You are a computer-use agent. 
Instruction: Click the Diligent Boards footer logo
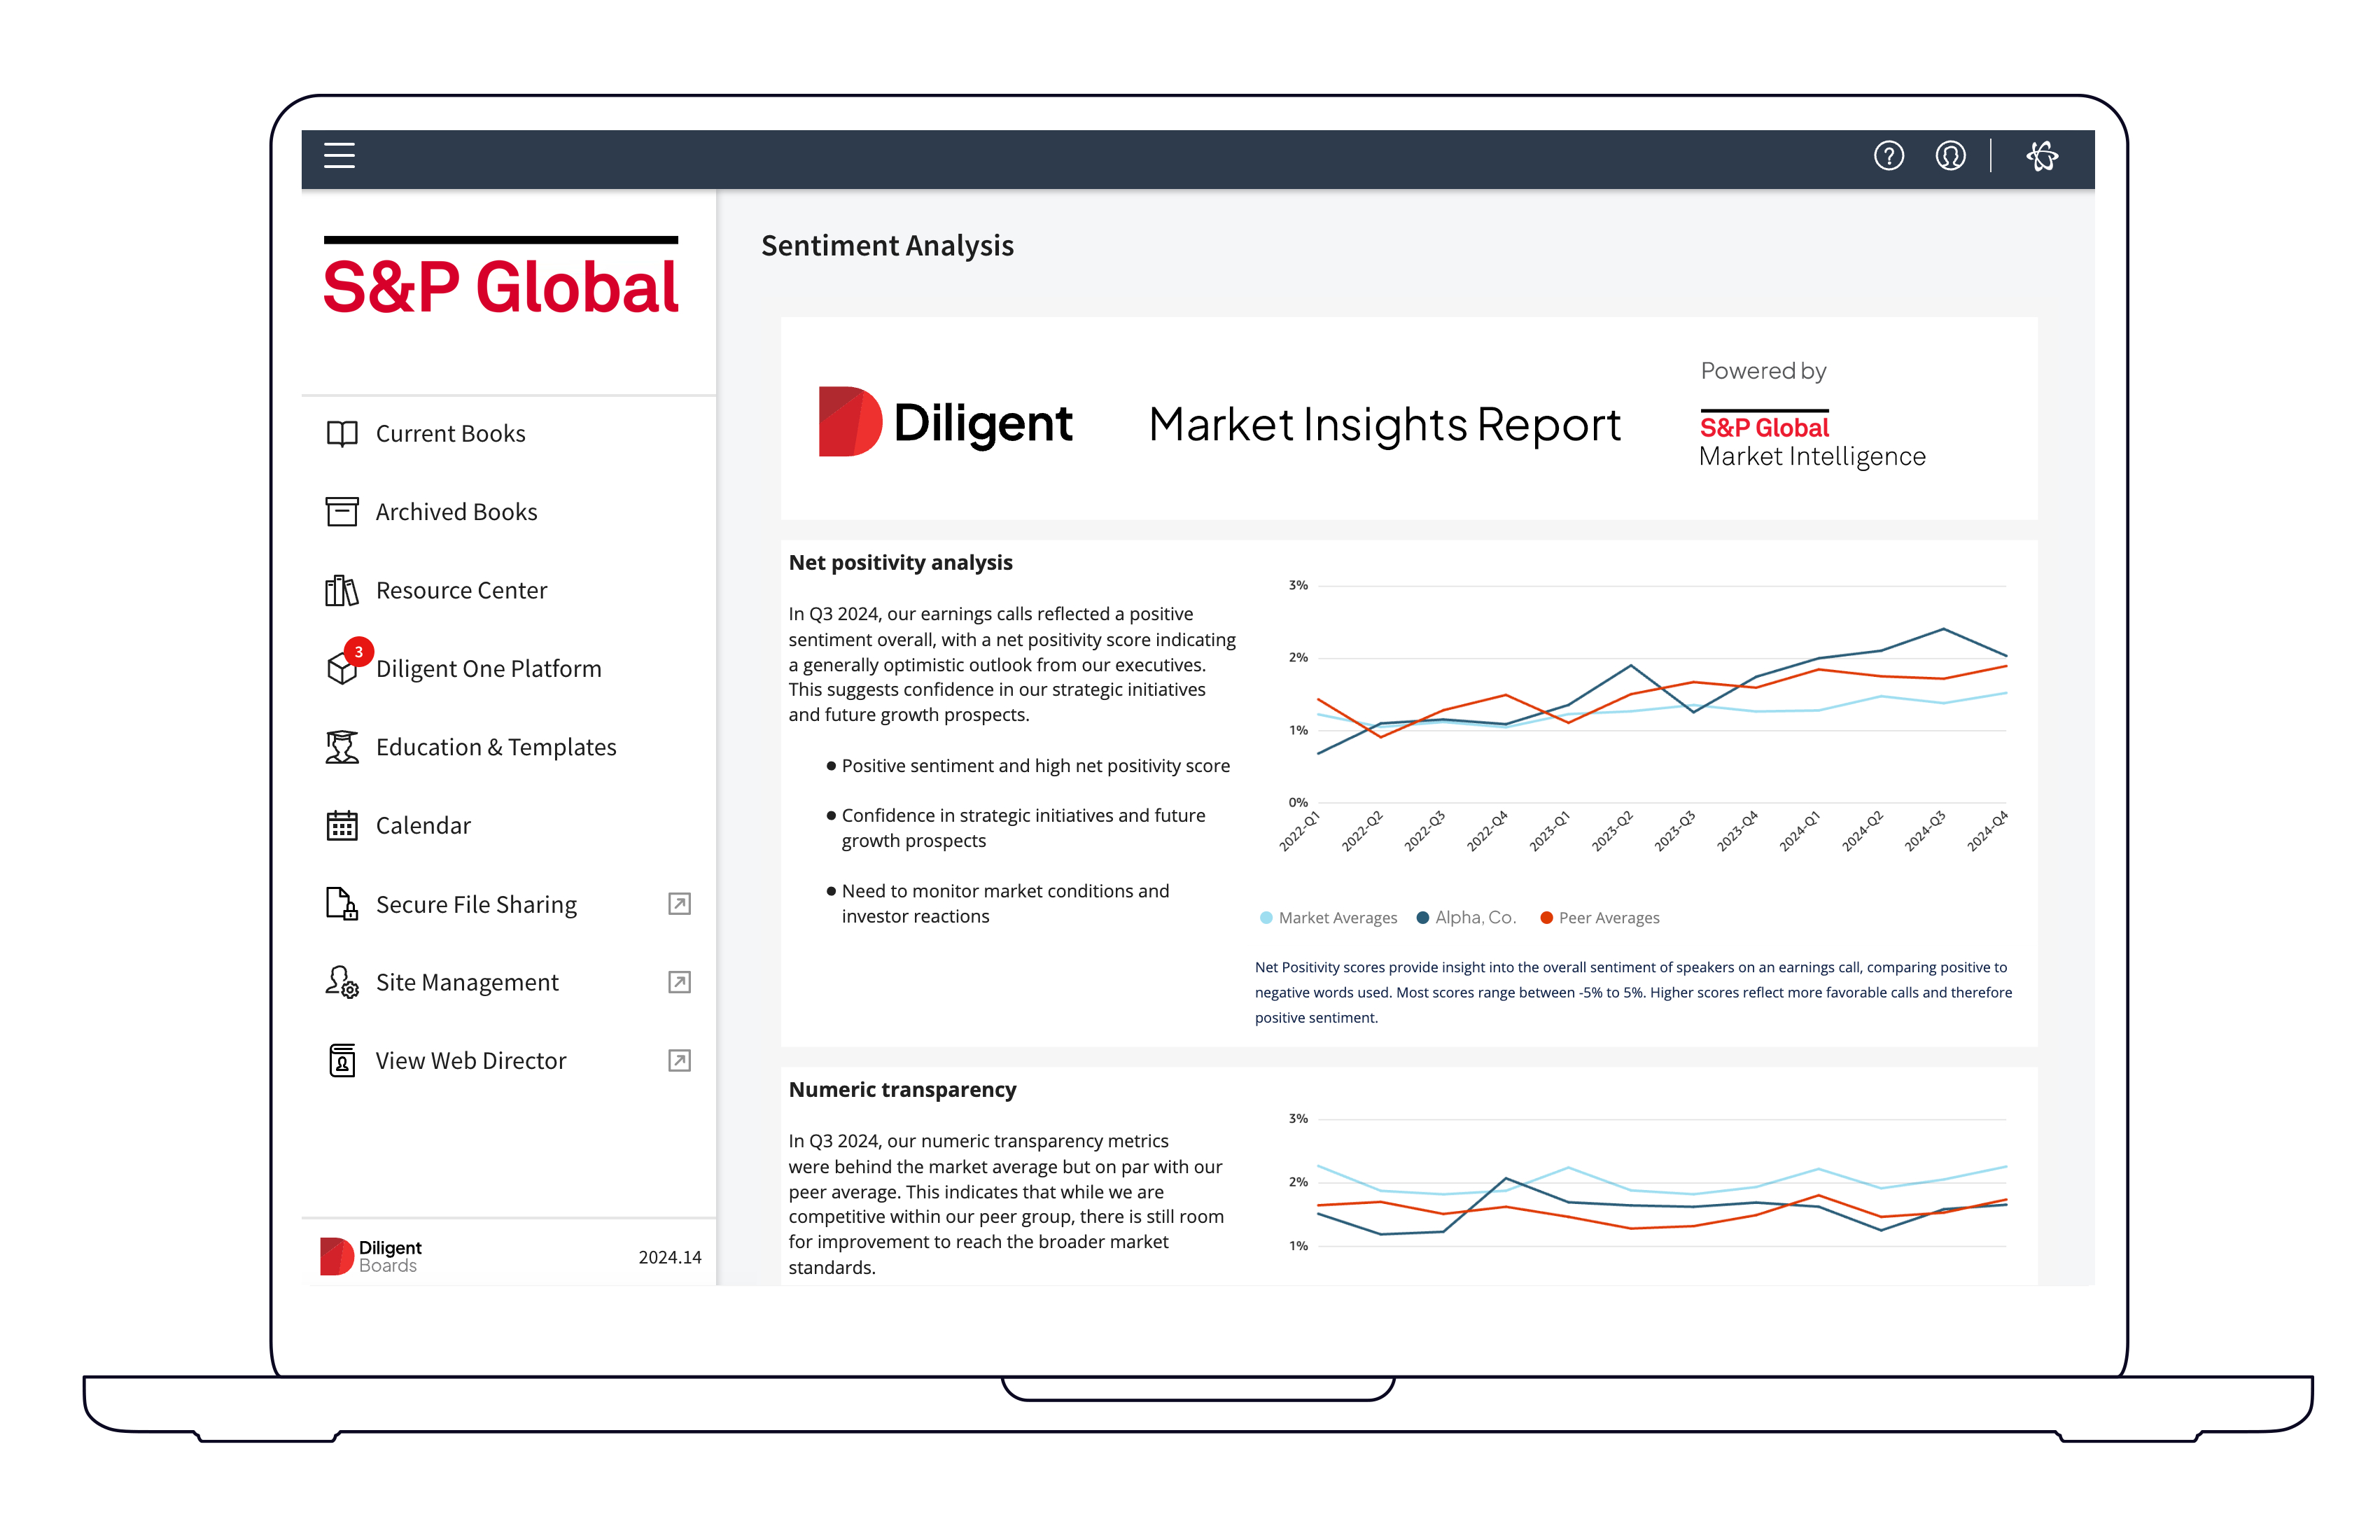click(x=370, y=1256)
